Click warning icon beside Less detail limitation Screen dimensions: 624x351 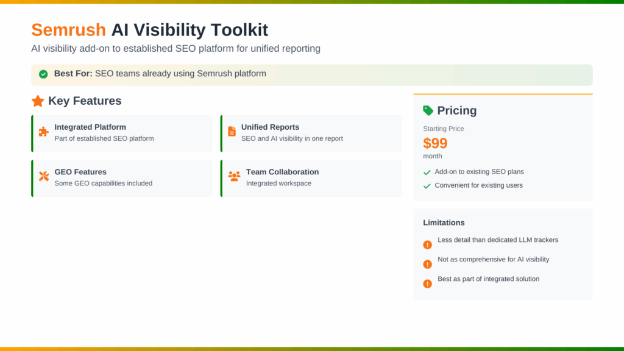coord(427,244)
